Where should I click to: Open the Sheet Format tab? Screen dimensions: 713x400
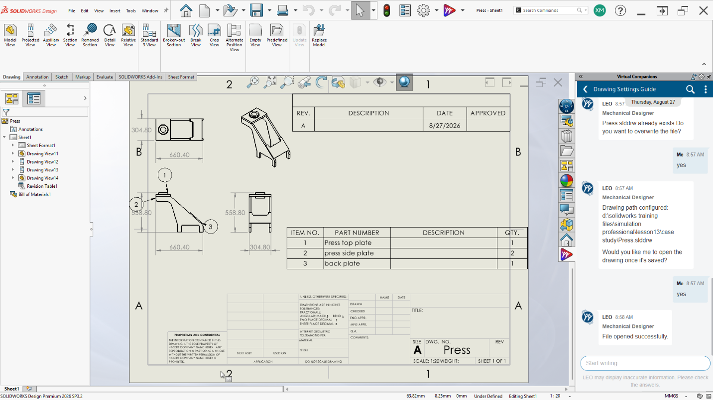coord(181,77)
